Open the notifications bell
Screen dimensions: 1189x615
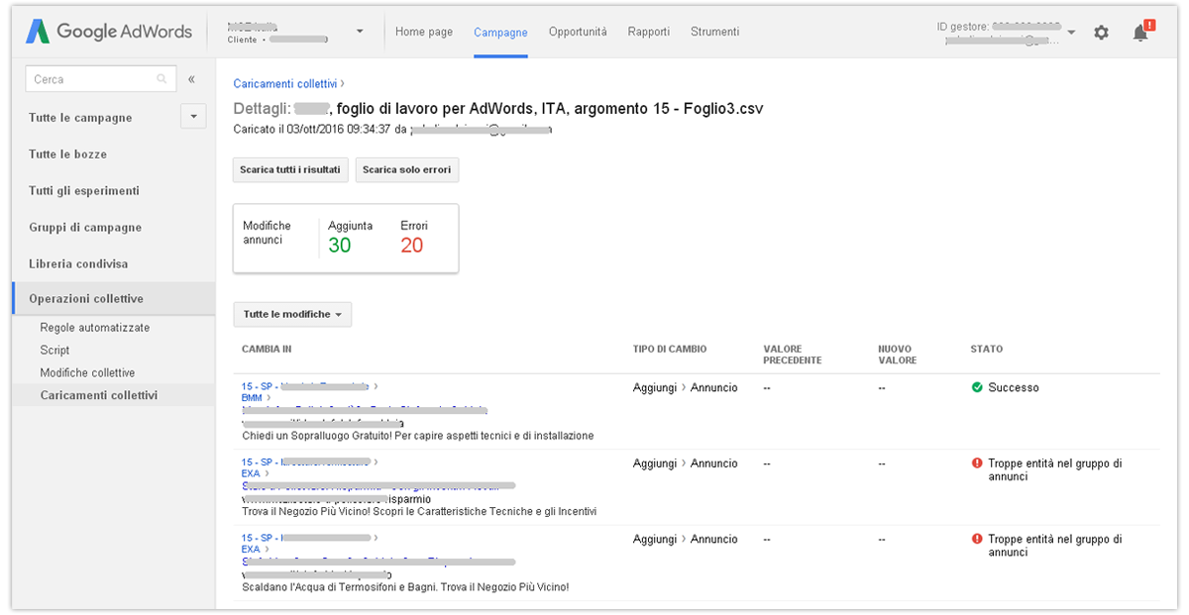pyautogui.click(x=1141, y=33)
